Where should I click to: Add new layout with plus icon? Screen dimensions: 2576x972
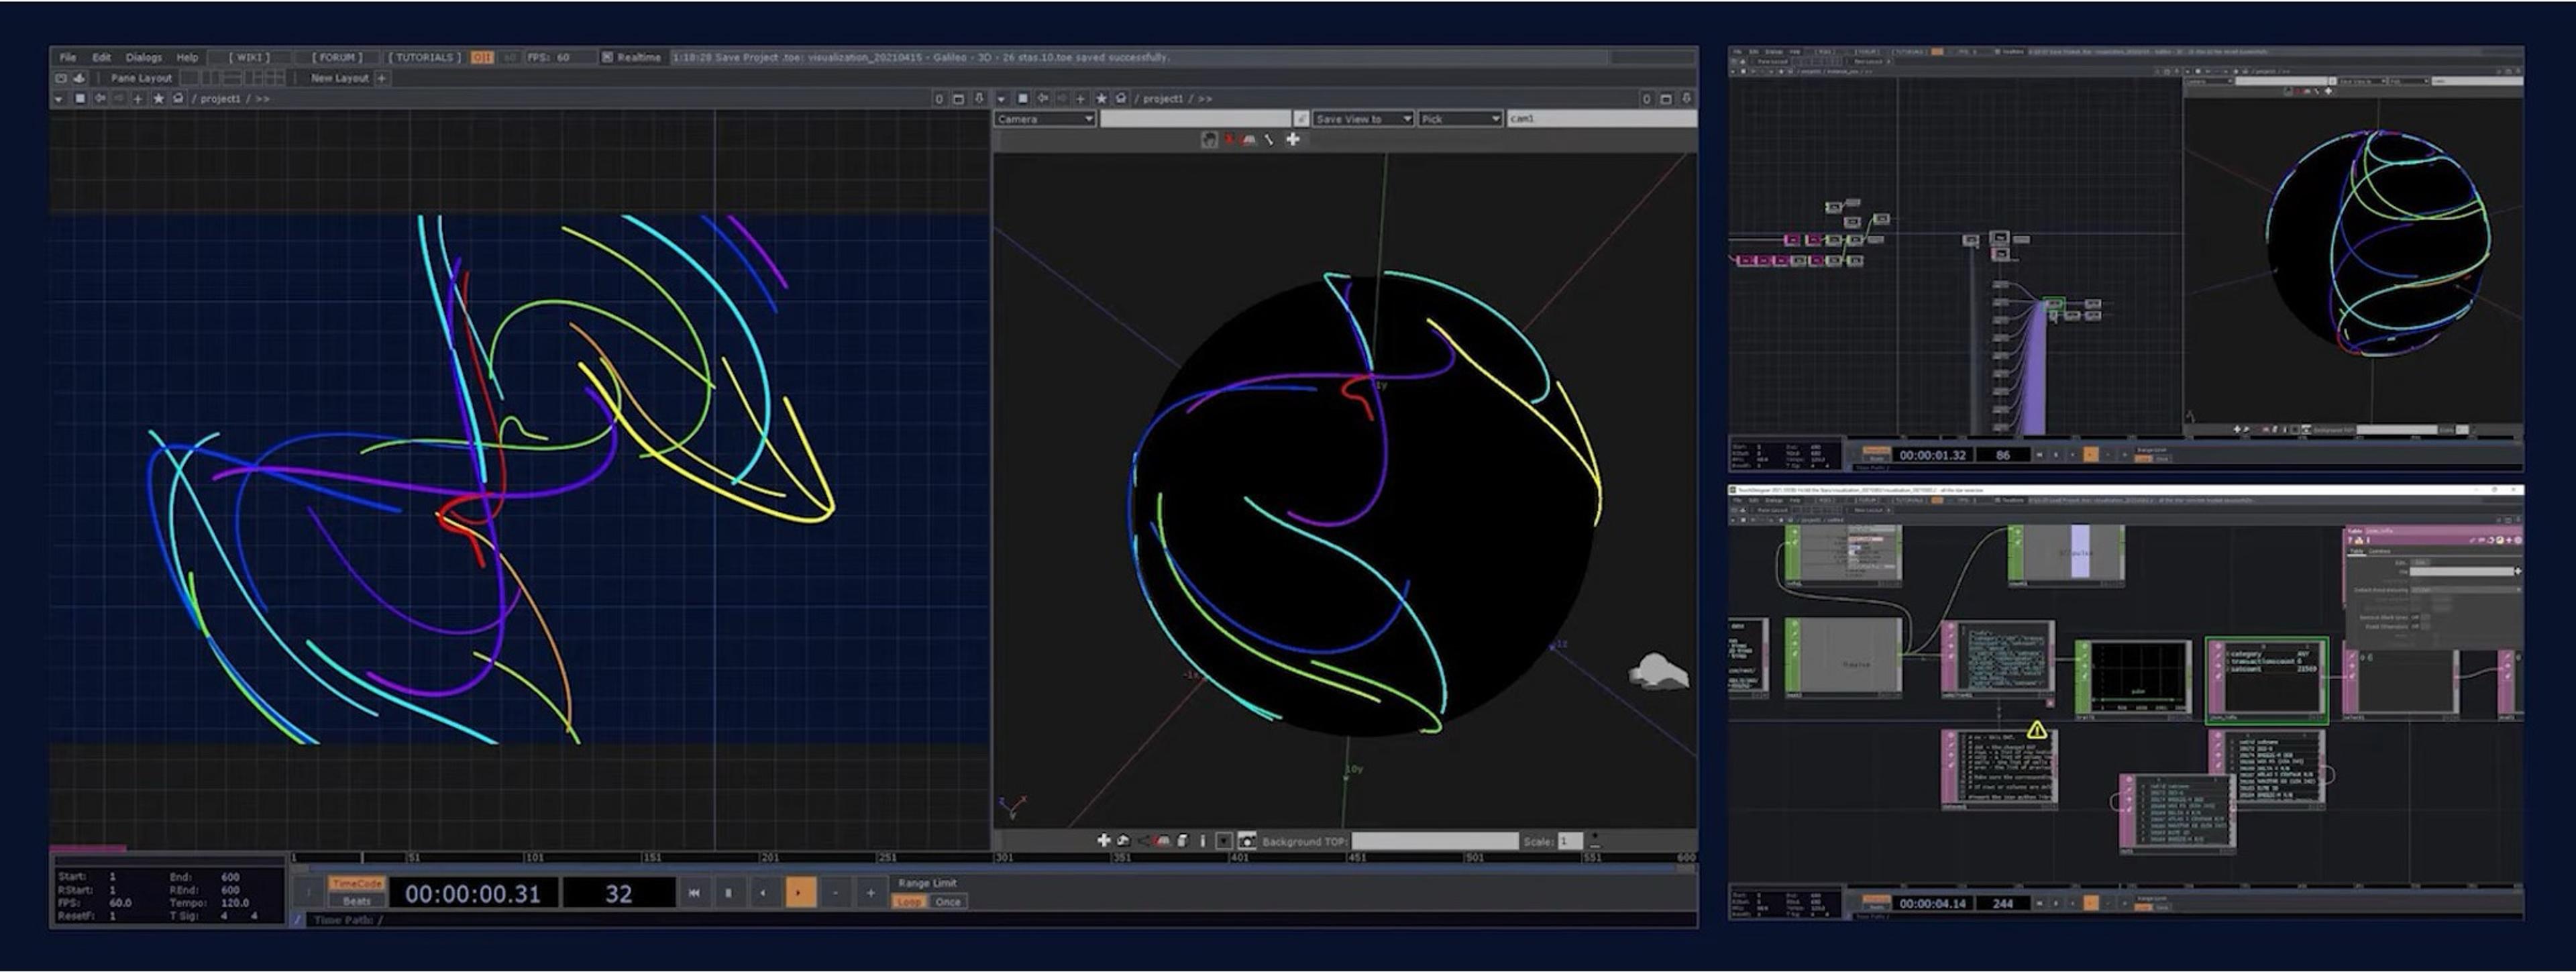pyautogui.click(x=382, y=78)
